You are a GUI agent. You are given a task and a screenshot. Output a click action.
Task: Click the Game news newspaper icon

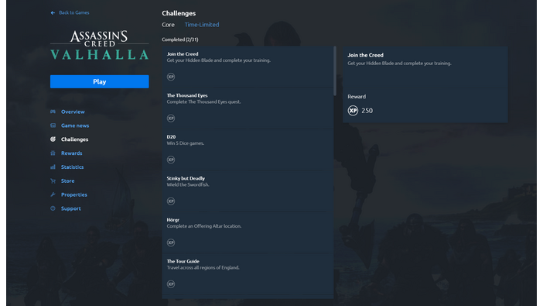[53, 125]
